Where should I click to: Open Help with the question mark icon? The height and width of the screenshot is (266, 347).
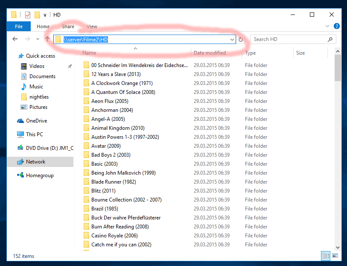pos(336,26)
